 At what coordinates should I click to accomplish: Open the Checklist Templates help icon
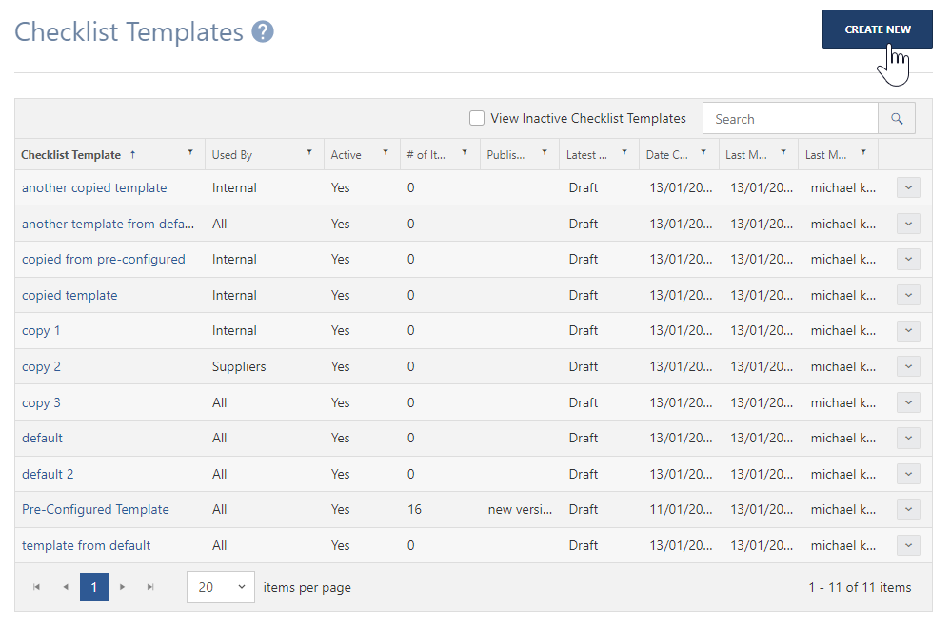[261, 31]
